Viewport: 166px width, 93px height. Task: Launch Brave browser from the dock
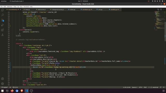pyautogui.click(x=22, y=91)
